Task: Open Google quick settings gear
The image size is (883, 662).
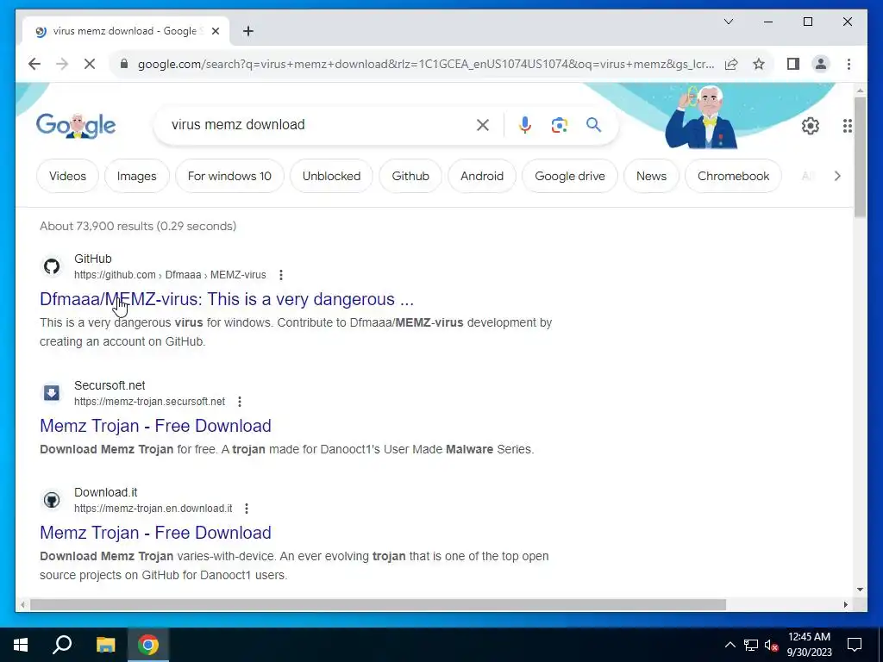Action: (x=811, y=126)
